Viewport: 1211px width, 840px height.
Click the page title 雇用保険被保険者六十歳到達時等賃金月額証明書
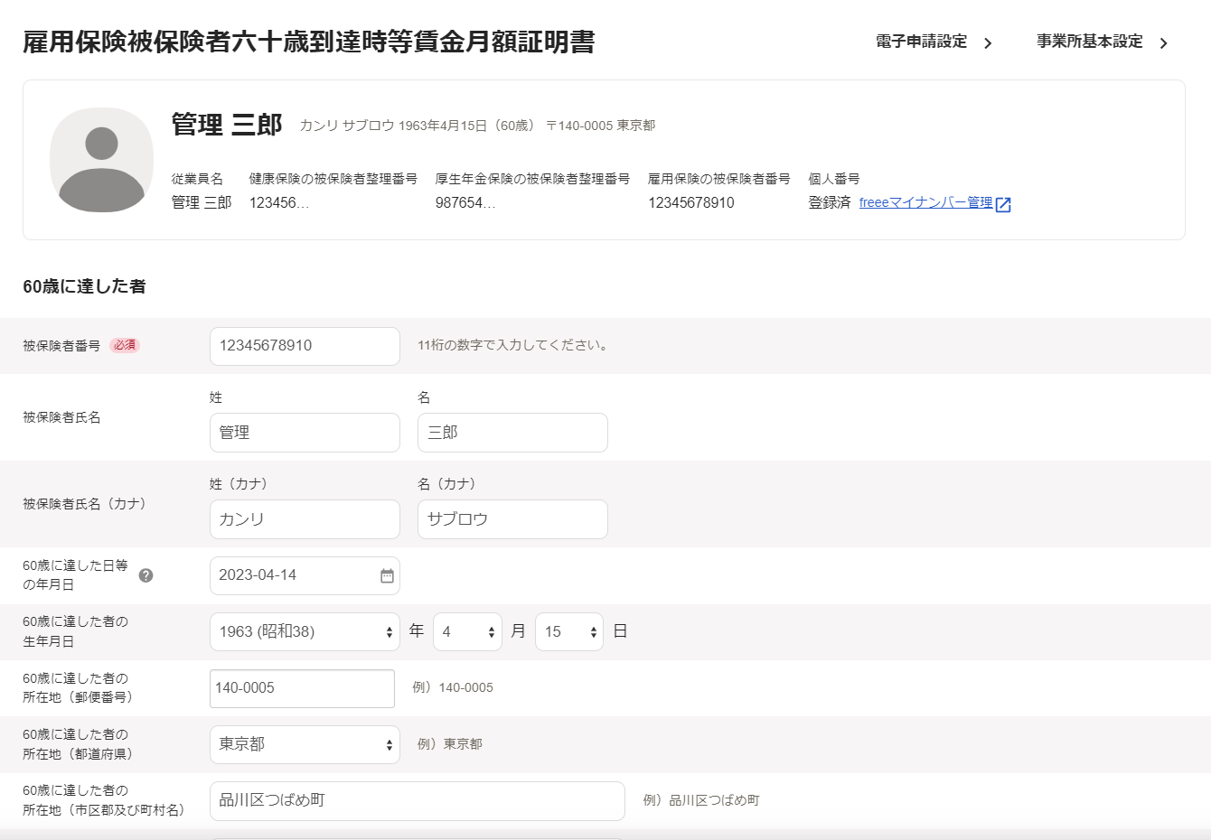[309, 42]
